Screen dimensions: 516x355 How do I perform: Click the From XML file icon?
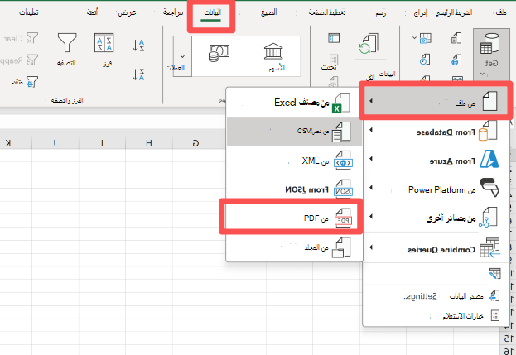[x=343, y=161]
